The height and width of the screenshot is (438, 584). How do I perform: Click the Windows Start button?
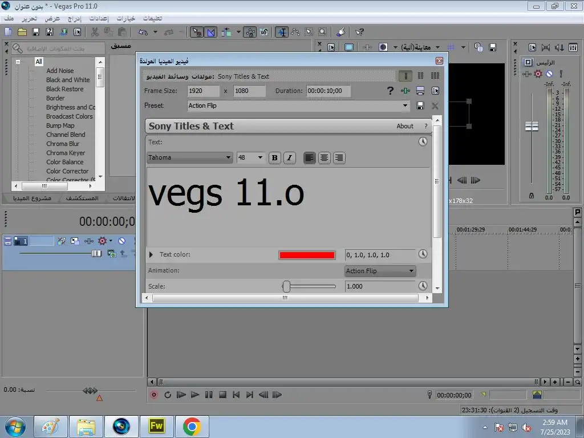15,427
